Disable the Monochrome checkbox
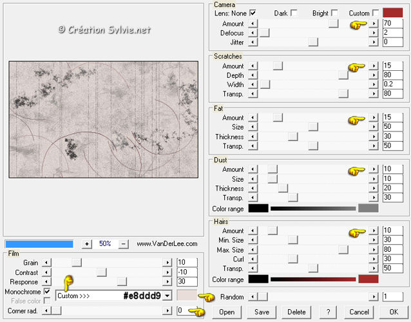This screenshot has height=322, width=411. tap(46, 292)
